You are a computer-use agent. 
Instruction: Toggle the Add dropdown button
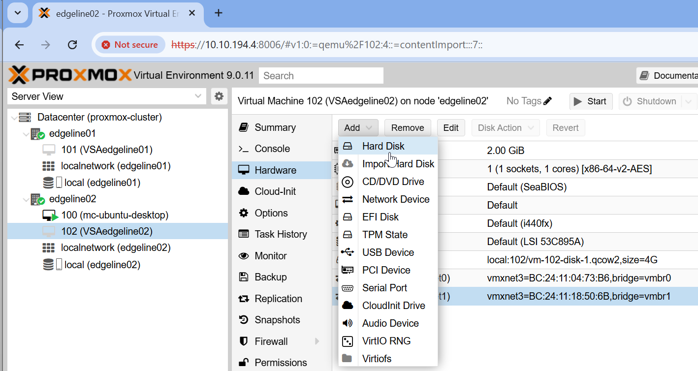click(358, 128)
